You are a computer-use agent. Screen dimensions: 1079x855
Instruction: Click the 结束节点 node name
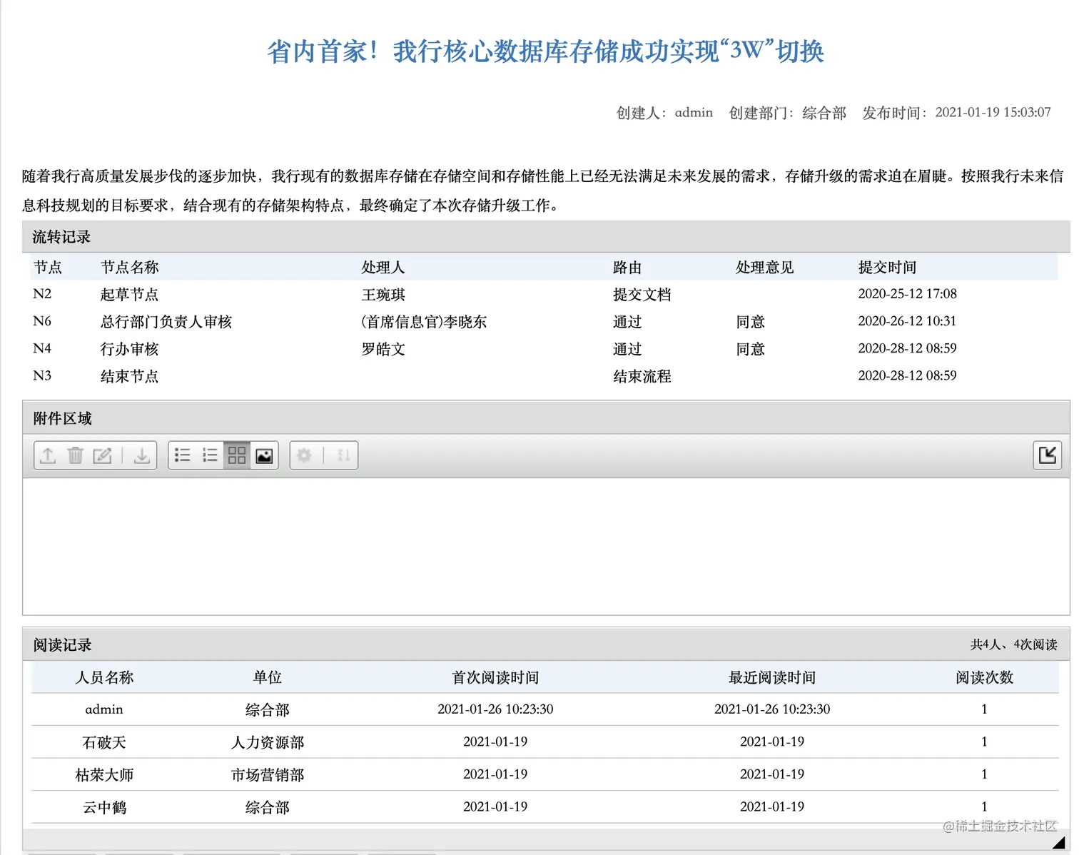tap(129, 376)
